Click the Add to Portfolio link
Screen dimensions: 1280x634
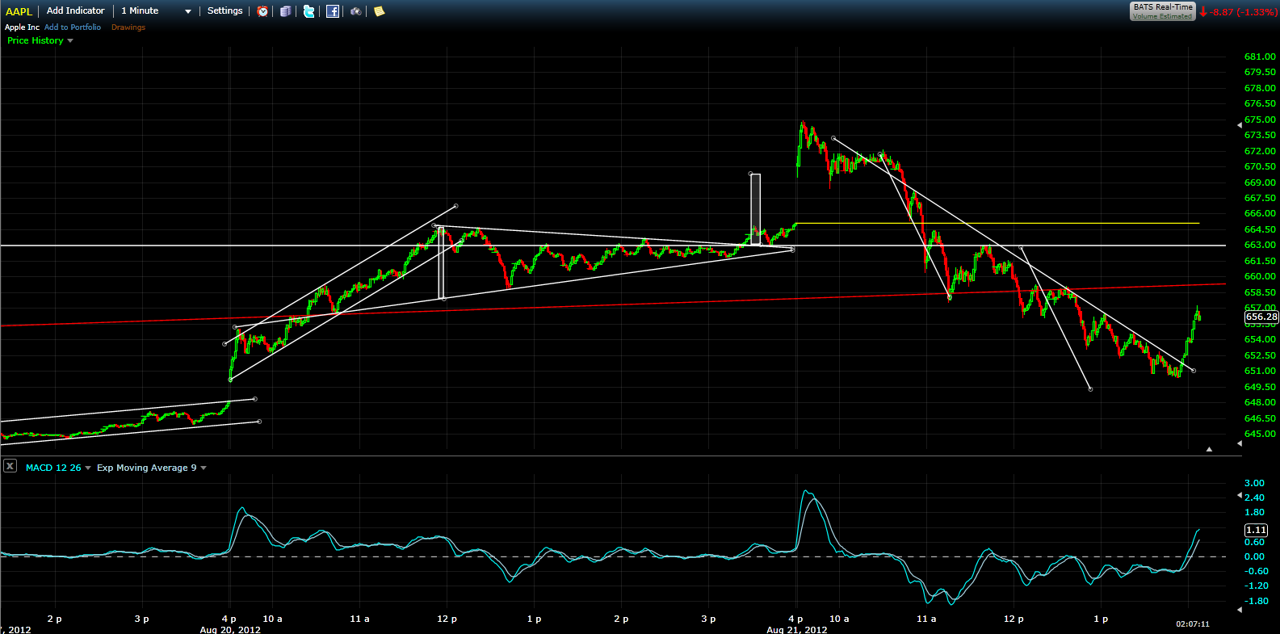pos(73,27)
